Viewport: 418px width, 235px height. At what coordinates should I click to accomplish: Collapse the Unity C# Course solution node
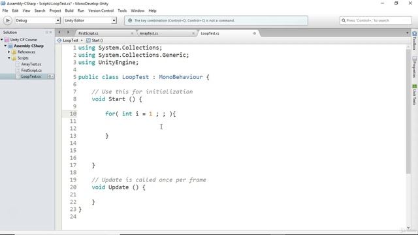(2, 40)
